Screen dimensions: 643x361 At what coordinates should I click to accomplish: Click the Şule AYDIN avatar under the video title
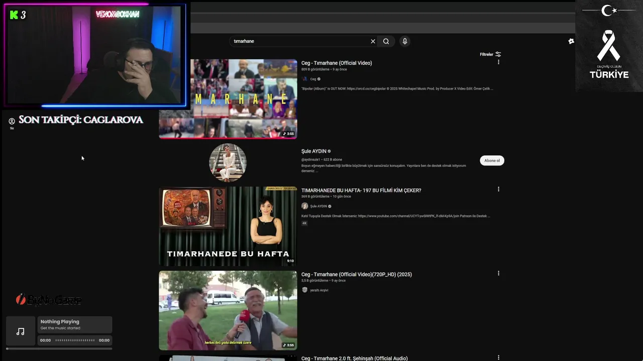point(304,206)
